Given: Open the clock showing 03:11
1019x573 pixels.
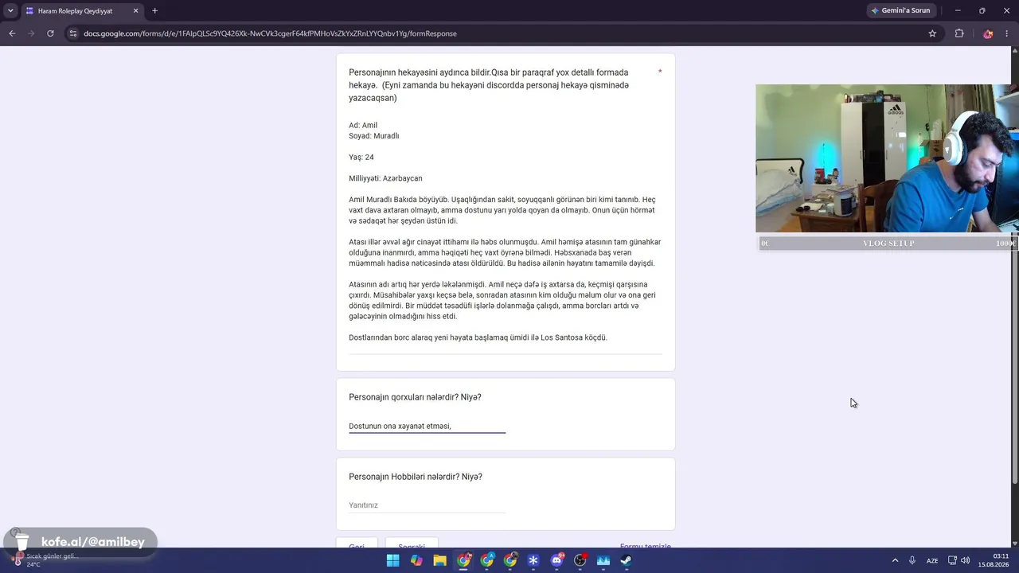Looking at the screenshot, I should (x=995, y=560).
